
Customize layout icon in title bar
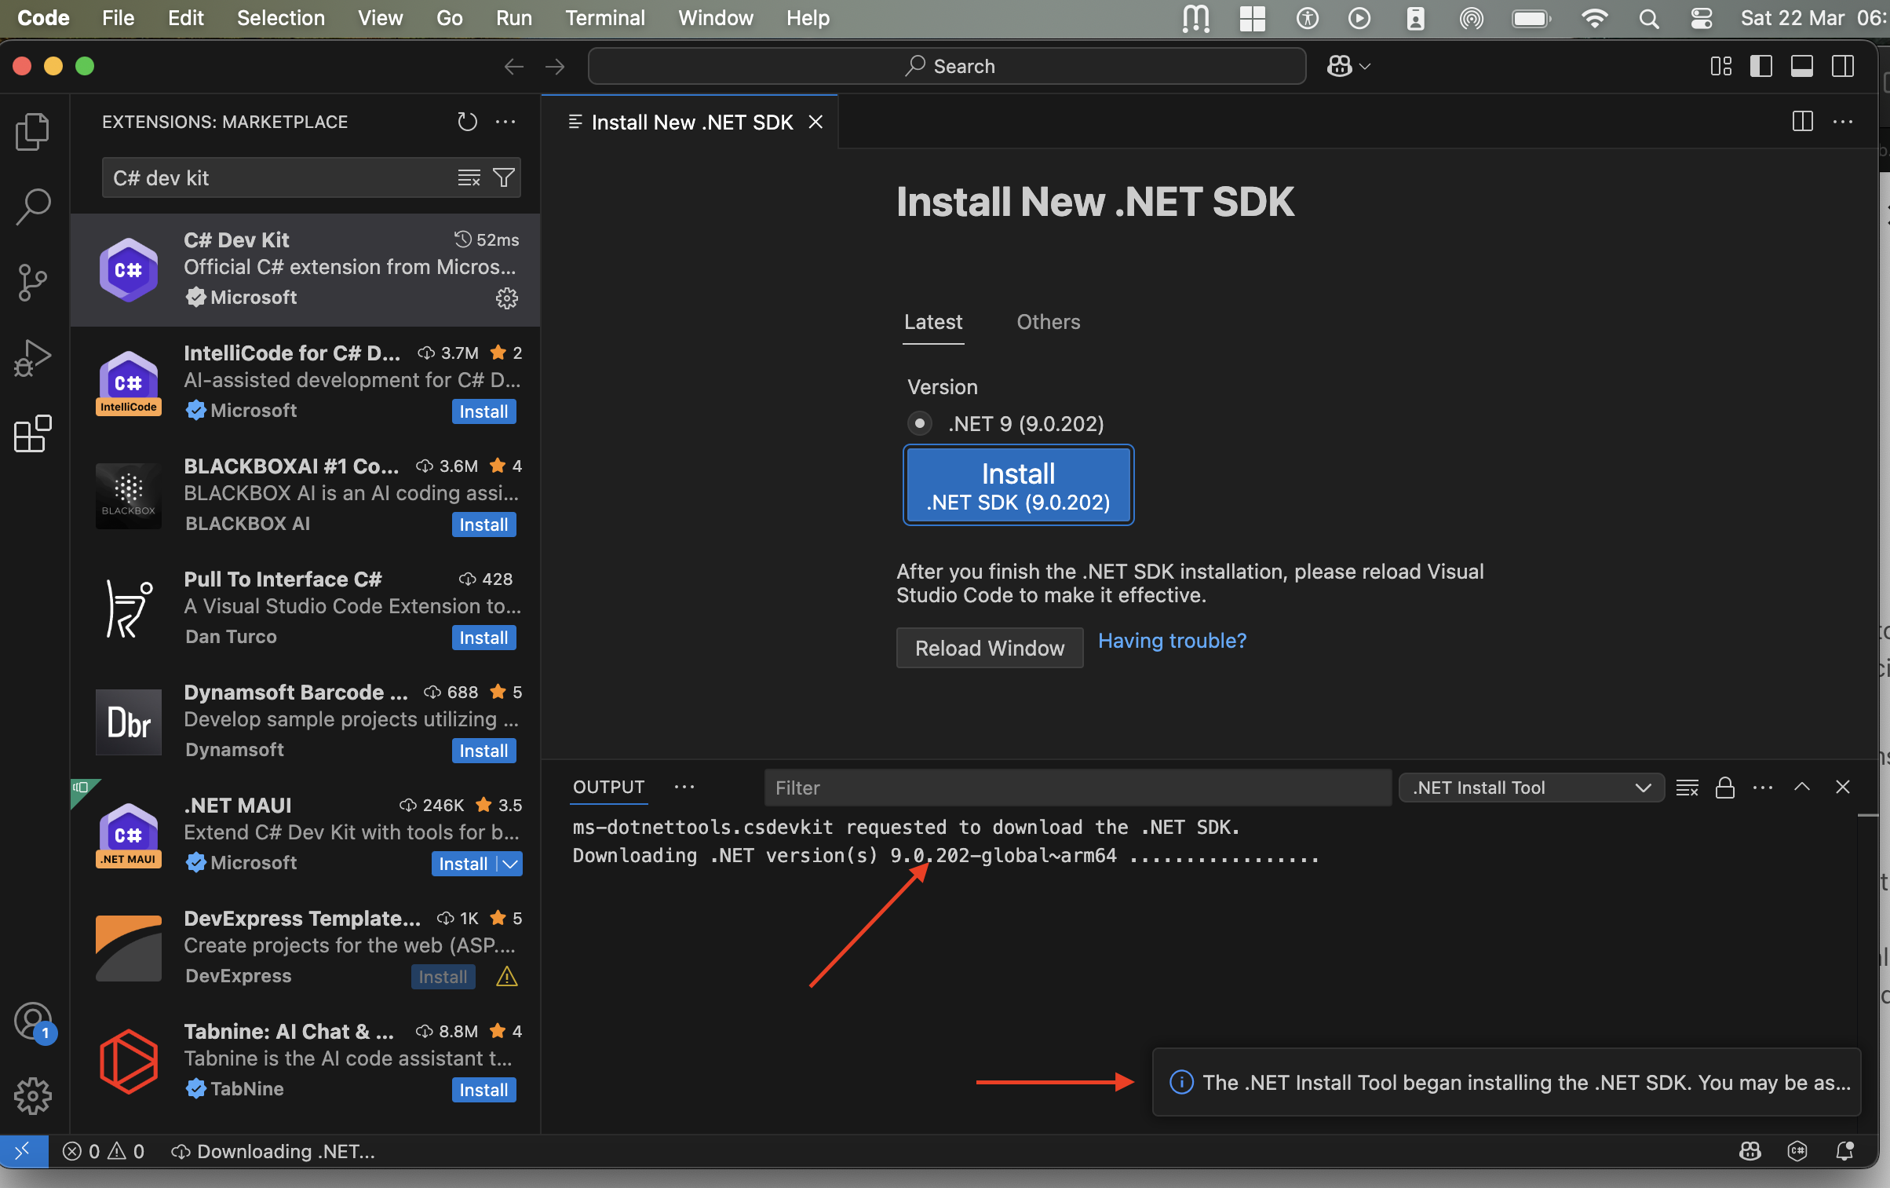click(x=1720, y=67)
